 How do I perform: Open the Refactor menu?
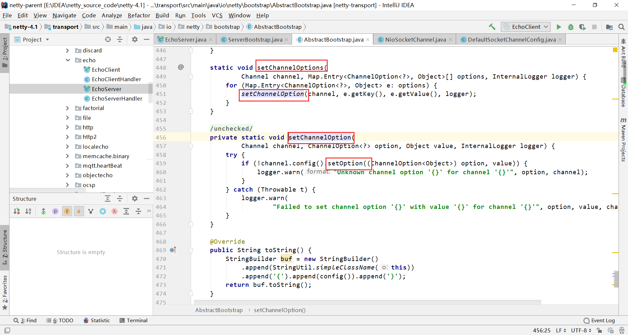pos(139,15)
